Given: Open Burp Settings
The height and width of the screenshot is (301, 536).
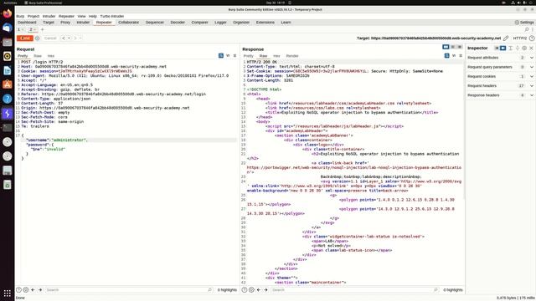Looking at the screenshot, I should [524, 23].
